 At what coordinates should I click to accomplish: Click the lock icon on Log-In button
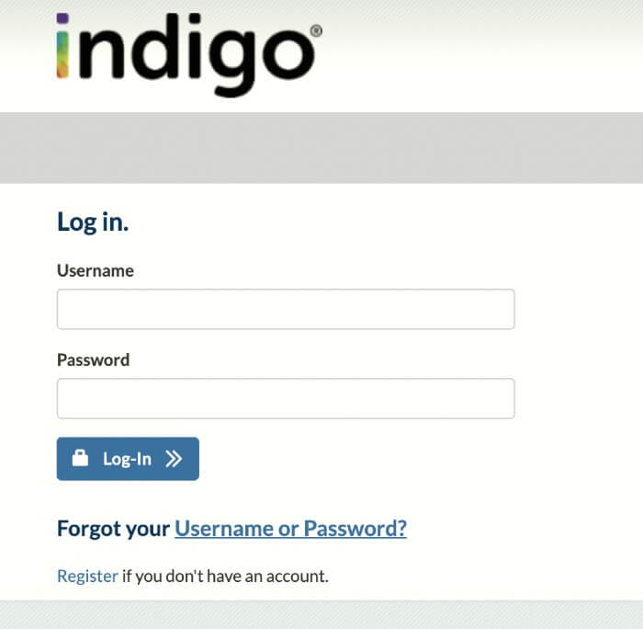pos(80,458)
